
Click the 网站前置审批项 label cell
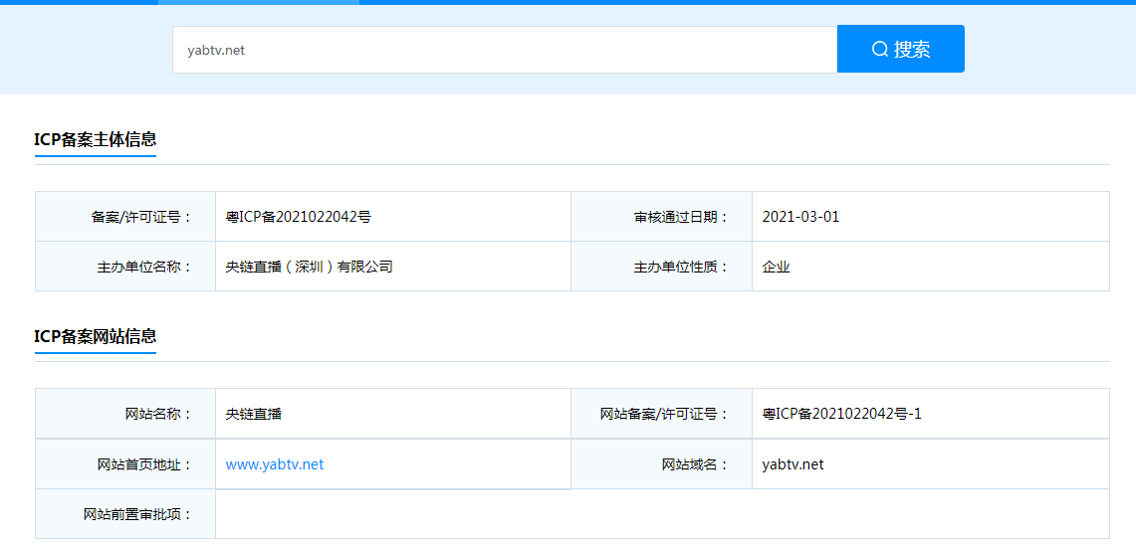point(125,514)
